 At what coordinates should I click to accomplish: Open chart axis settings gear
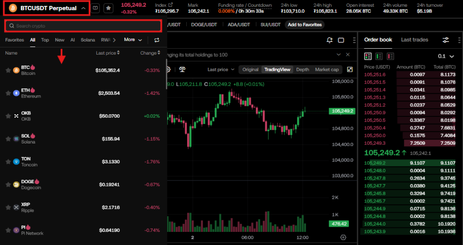click(343, 237)
